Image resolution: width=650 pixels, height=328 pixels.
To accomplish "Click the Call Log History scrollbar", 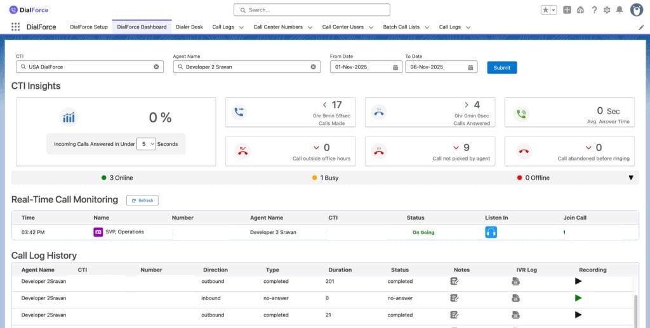I will pos(636,311).
